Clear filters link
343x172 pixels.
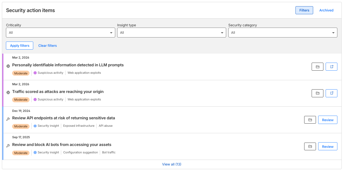coord(48,46)
